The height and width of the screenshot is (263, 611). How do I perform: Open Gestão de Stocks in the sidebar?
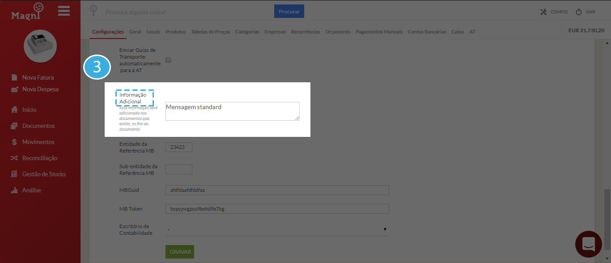click(44, 174)
